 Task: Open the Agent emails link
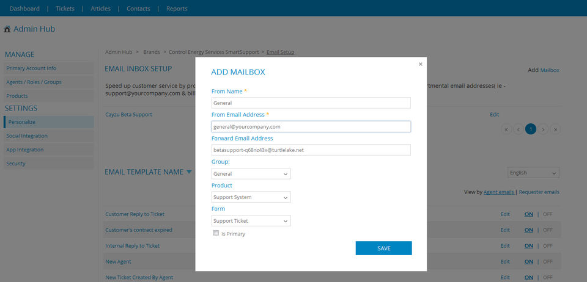[x=498, y=192]
